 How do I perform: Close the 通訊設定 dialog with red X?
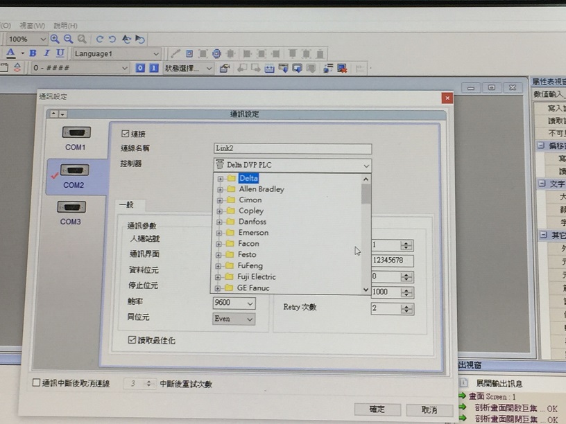[x=447, y=98]
